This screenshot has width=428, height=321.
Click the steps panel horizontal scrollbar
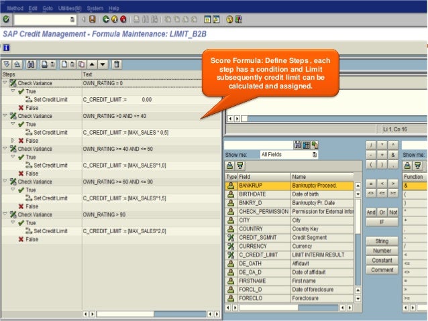[151, 314]
